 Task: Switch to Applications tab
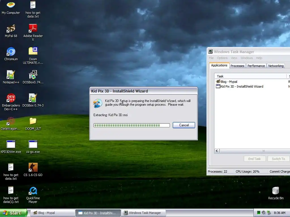point(219,65)
